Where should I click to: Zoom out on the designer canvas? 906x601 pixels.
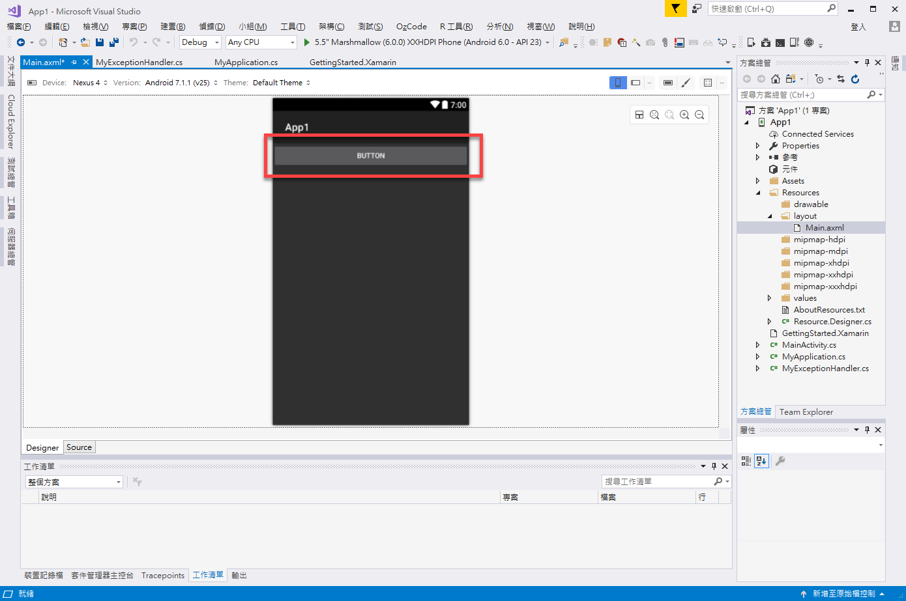pyautogui.click(x=699, y=115)
